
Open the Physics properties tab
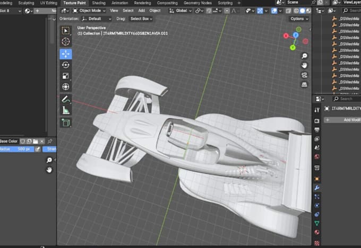pyautogui.click(x=317, y=206)
